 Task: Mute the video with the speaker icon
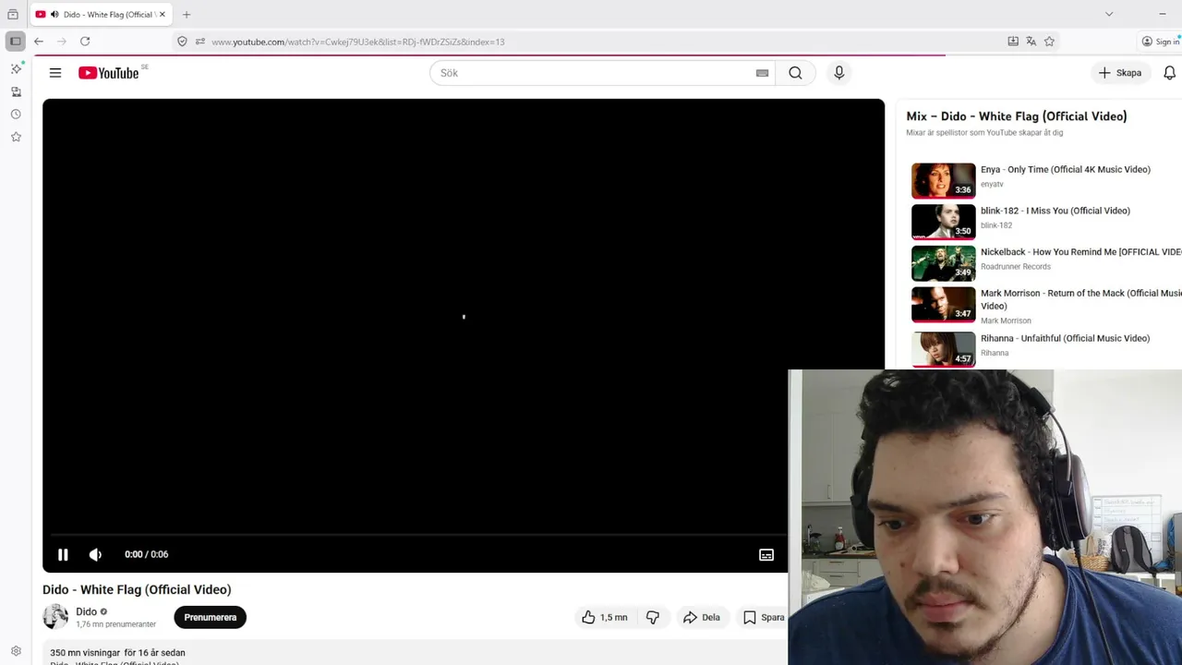click(x=95, y=554)
